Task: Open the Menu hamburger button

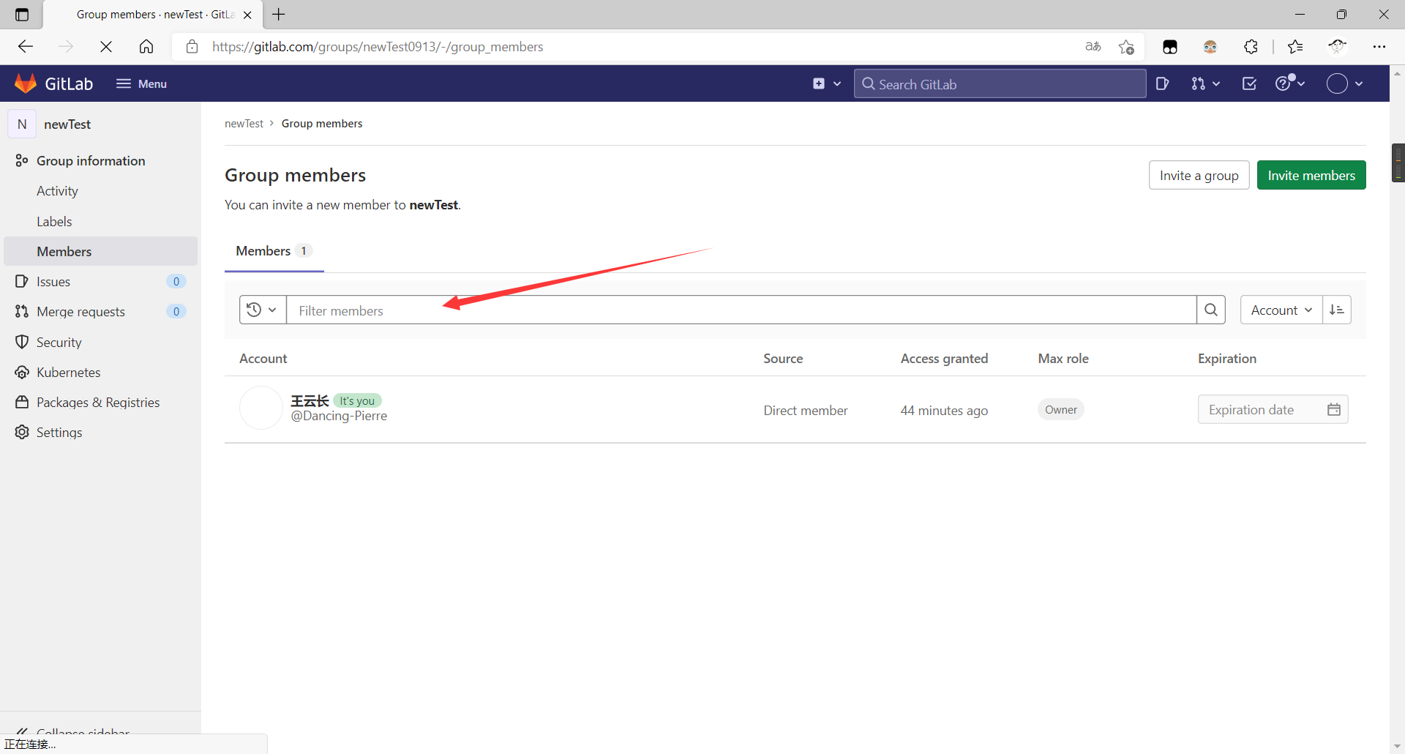Action: click(141, 83)
